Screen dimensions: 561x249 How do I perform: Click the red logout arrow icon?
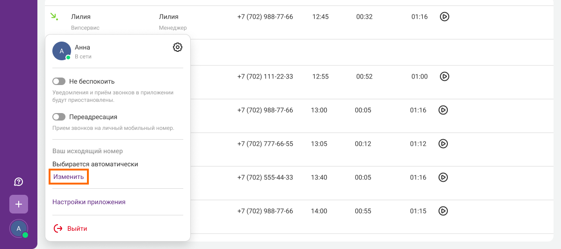click(58, 228)
